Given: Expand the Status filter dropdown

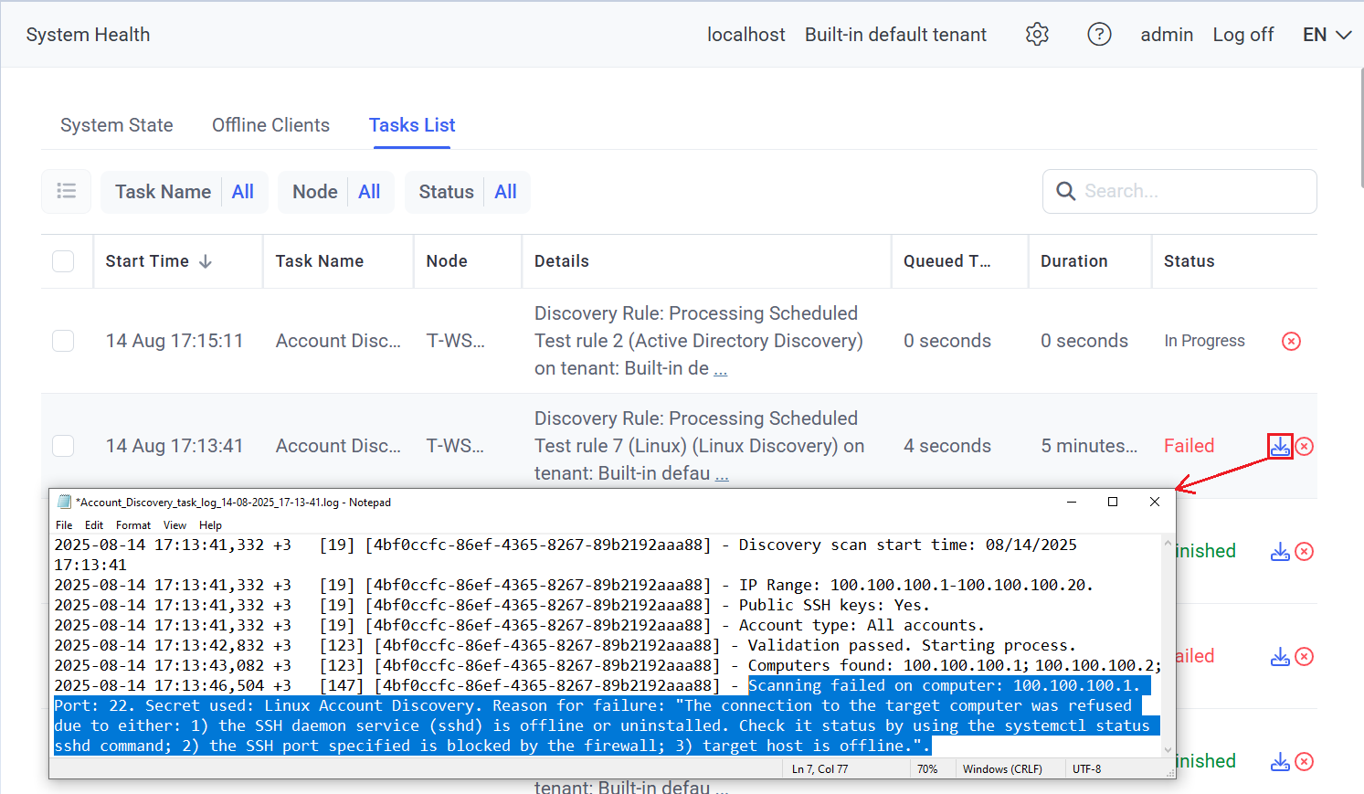Looking at the screenshot, I should click(x=467, y=192).
